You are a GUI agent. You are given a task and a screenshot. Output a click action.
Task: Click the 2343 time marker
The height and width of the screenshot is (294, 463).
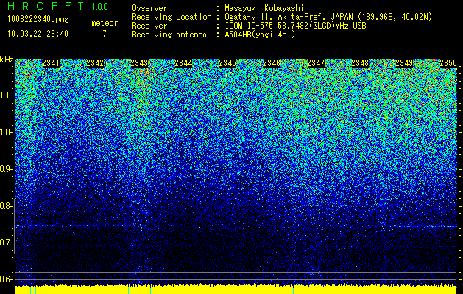point(139,63)
